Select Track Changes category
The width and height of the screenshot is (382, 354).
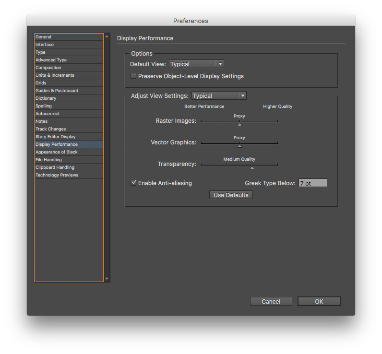click(x=69, y=129)
